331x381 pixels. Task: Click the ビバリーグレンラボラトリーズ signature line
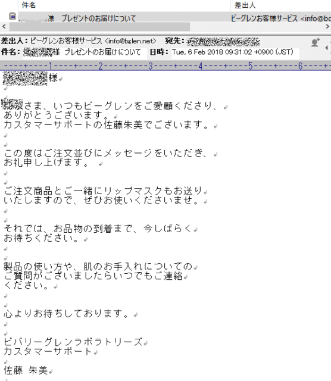point(73,342)
